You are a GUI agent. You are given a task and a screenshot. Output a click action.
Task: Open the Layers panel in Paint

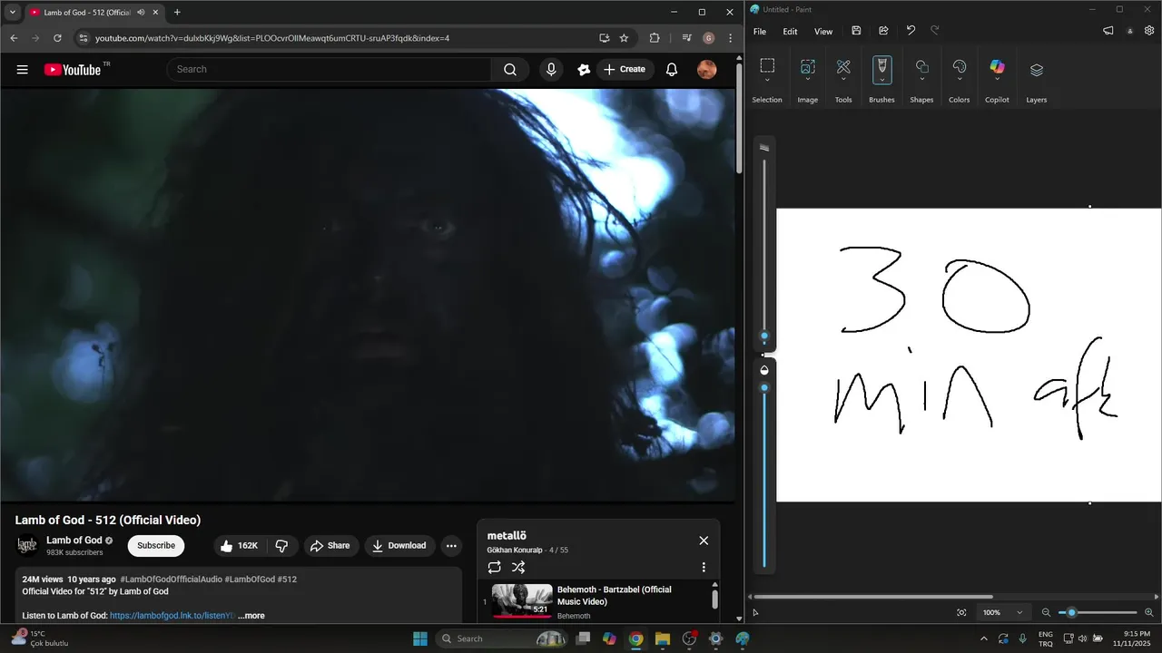point(1037,70)
